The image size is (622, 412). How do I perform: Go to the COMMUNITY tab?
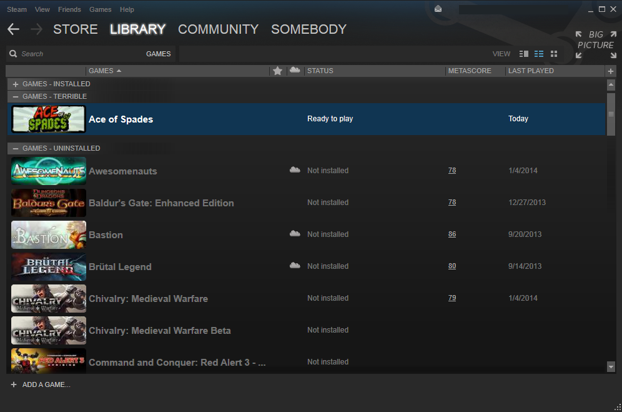click(x=218, y=29)
